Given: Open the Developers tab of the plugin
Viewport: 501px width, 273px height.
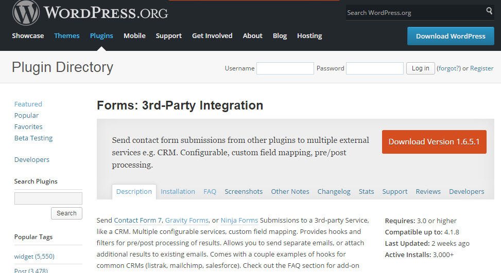Looking at the screenshot, I should click(467, 192).
